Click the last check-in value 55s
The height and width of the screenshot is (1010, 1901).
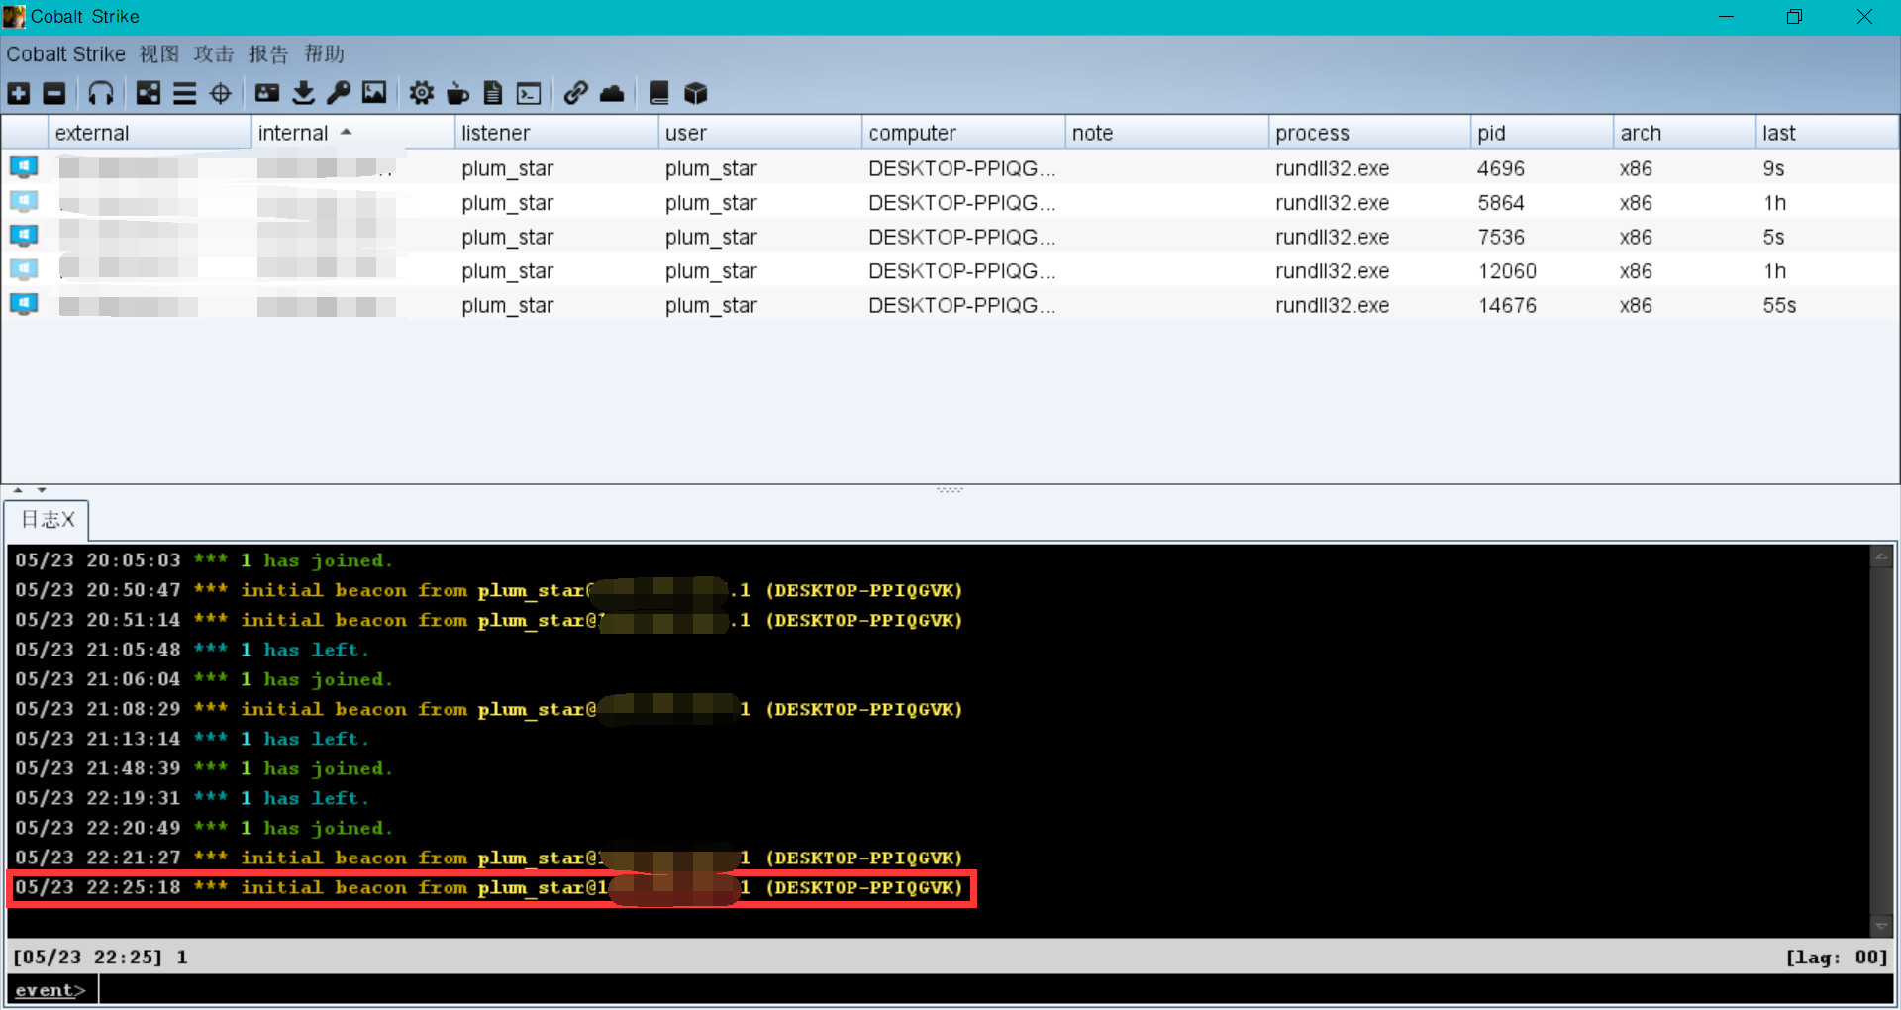1779,305
